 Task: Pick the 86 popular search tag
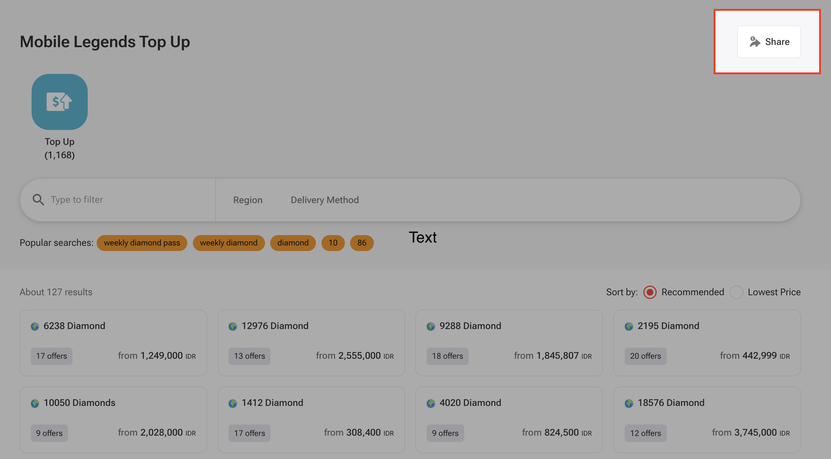coord(362,243)
